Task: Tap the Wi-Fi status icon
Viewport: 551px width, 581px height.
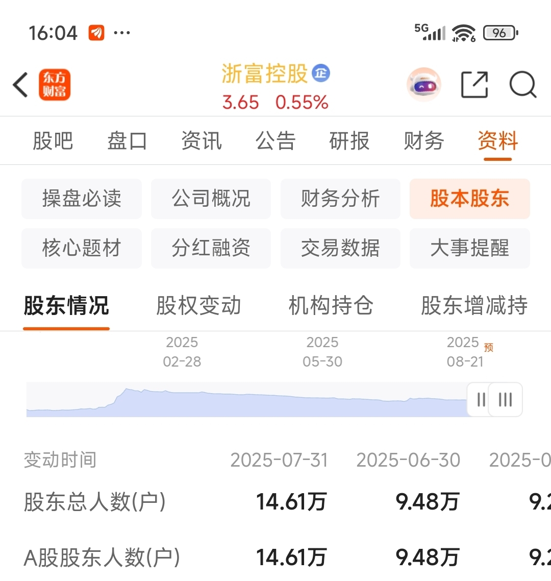Action: (464, 33)
